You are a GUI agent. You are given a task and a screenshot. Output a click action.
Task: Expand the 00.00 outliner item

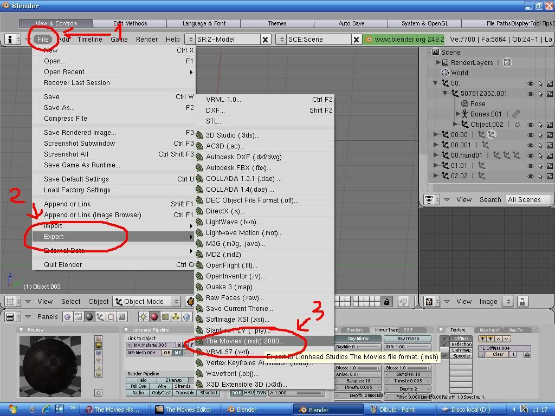click(436, 134)
